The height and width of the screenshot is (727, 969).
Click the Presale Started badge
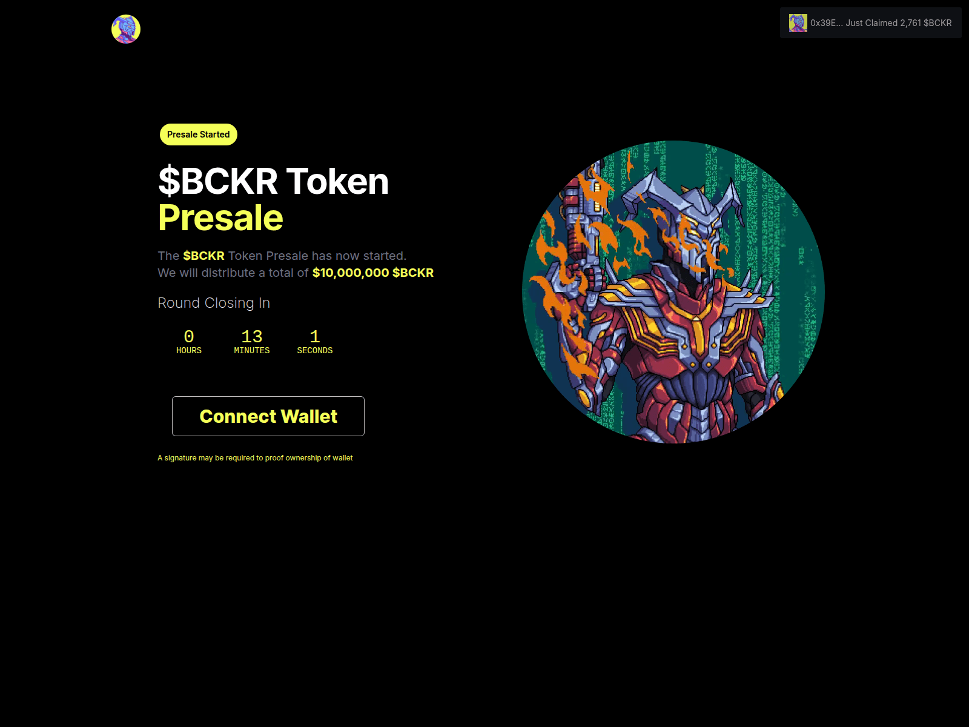[199, 134]
